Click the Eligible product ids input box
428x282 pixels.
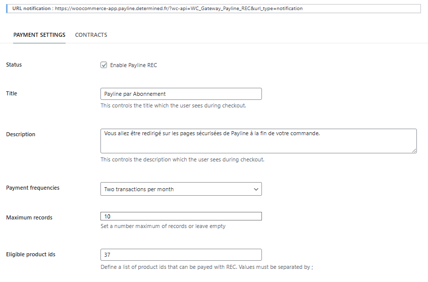(181, 255)
